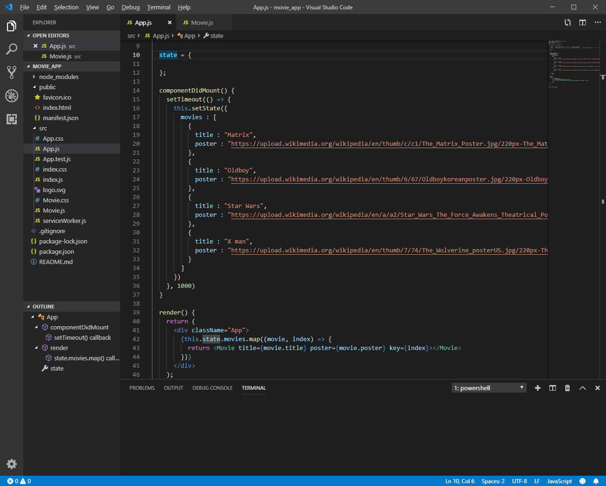Collapse componentDidMount in Outline
The height and width of the screenshot is (486, 606).
pos(36,327)
